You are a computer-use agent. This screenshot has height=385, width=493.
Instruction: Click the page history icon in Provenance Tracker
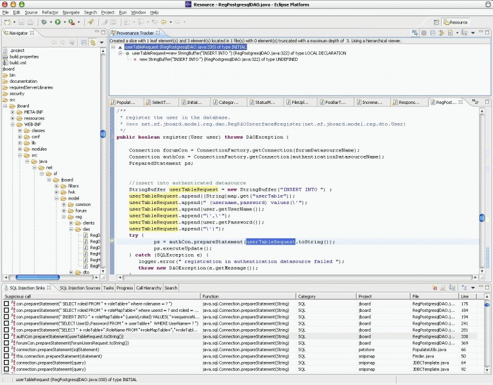(450, 33)
